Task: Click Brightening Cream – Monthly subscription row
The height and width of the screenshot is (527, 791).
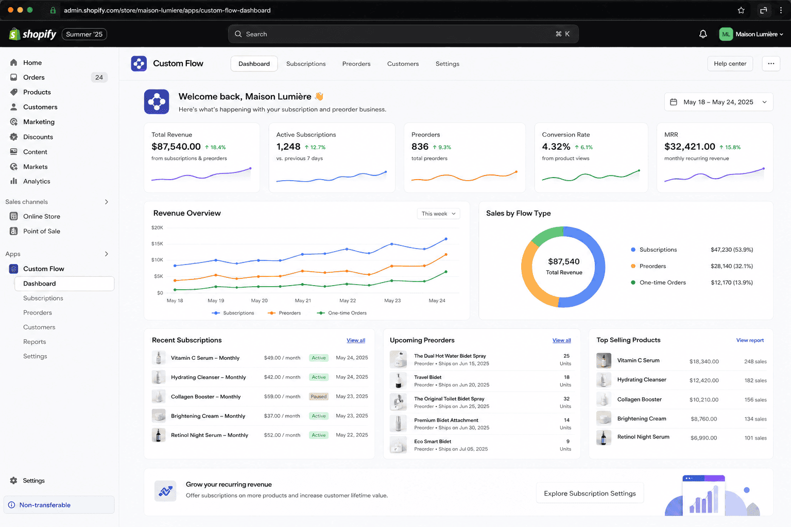Action: click(260, 416)
